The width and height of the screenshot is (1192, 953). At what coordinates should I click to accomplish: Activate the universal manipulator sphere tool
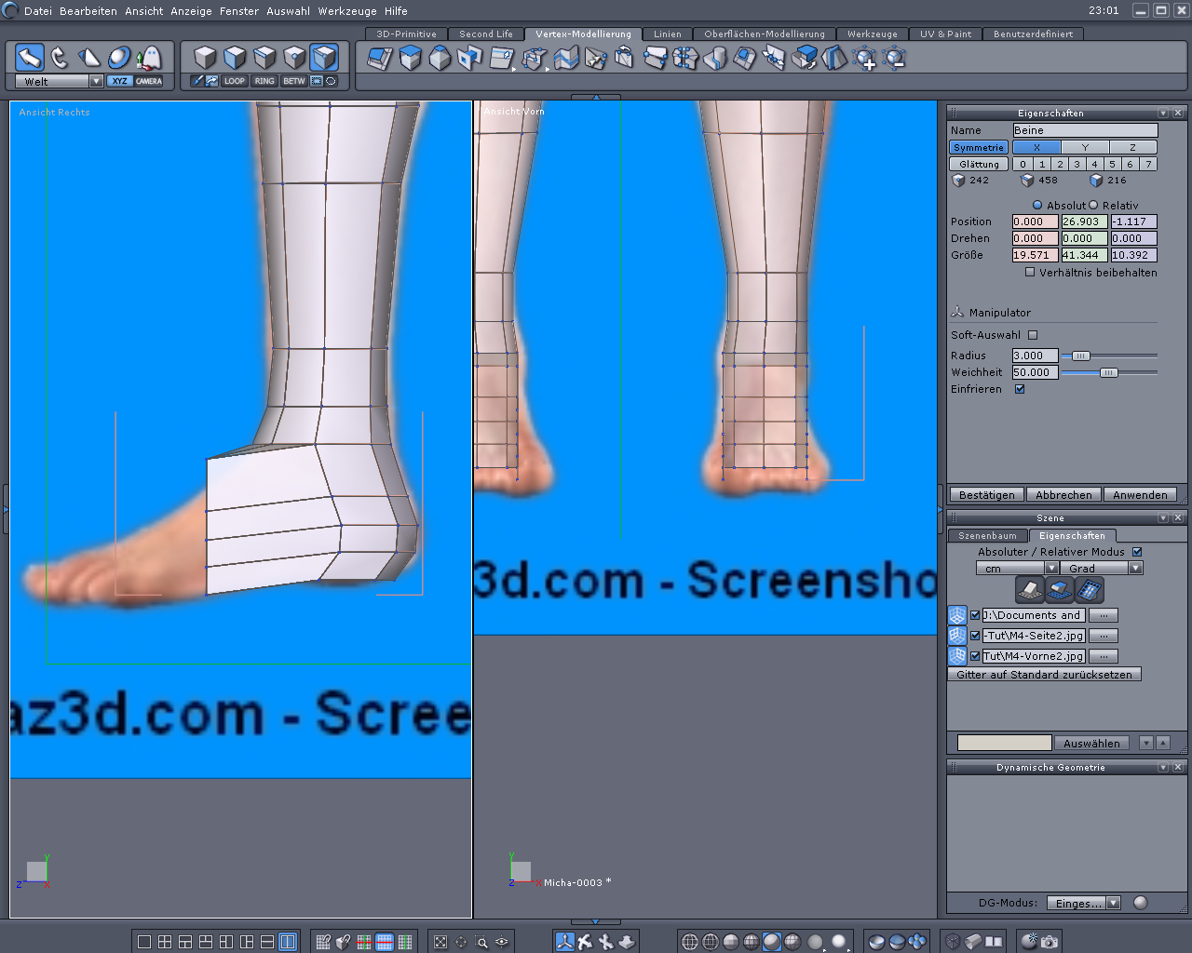[x=119, y=58]
